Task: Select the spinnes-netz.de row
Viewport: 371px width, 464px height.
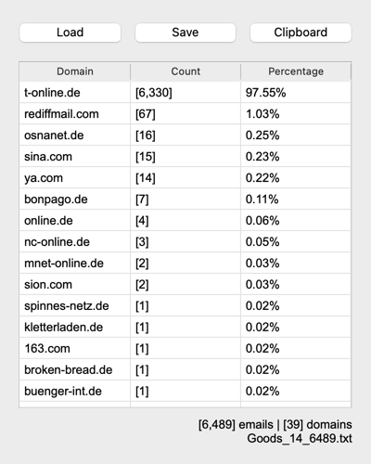Action: (x=185, y=306)
